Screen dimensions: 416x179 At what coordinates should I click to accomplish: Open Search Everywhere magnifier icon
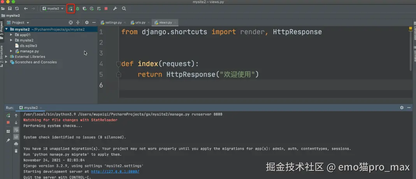pos(124,9)
